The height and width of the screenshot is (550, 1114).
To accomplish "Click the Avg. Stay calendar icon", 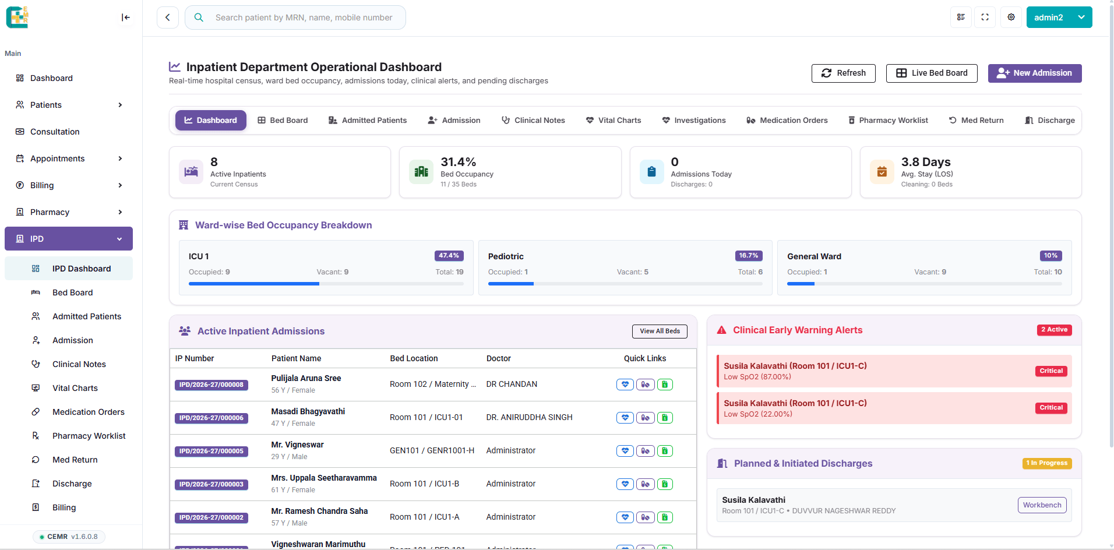I will coord(882,172).
